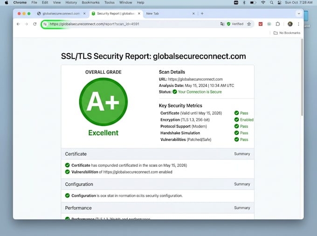Viewport: 317px width, 236px height.
Task: Open a new tab with plus button
Action: pos(202,13)
